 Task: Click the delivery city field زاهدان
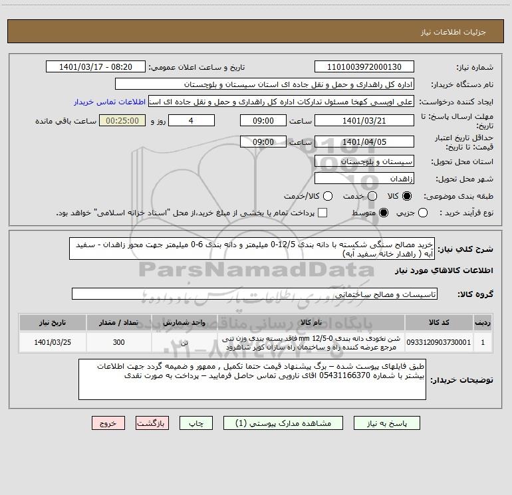point(364,179)
